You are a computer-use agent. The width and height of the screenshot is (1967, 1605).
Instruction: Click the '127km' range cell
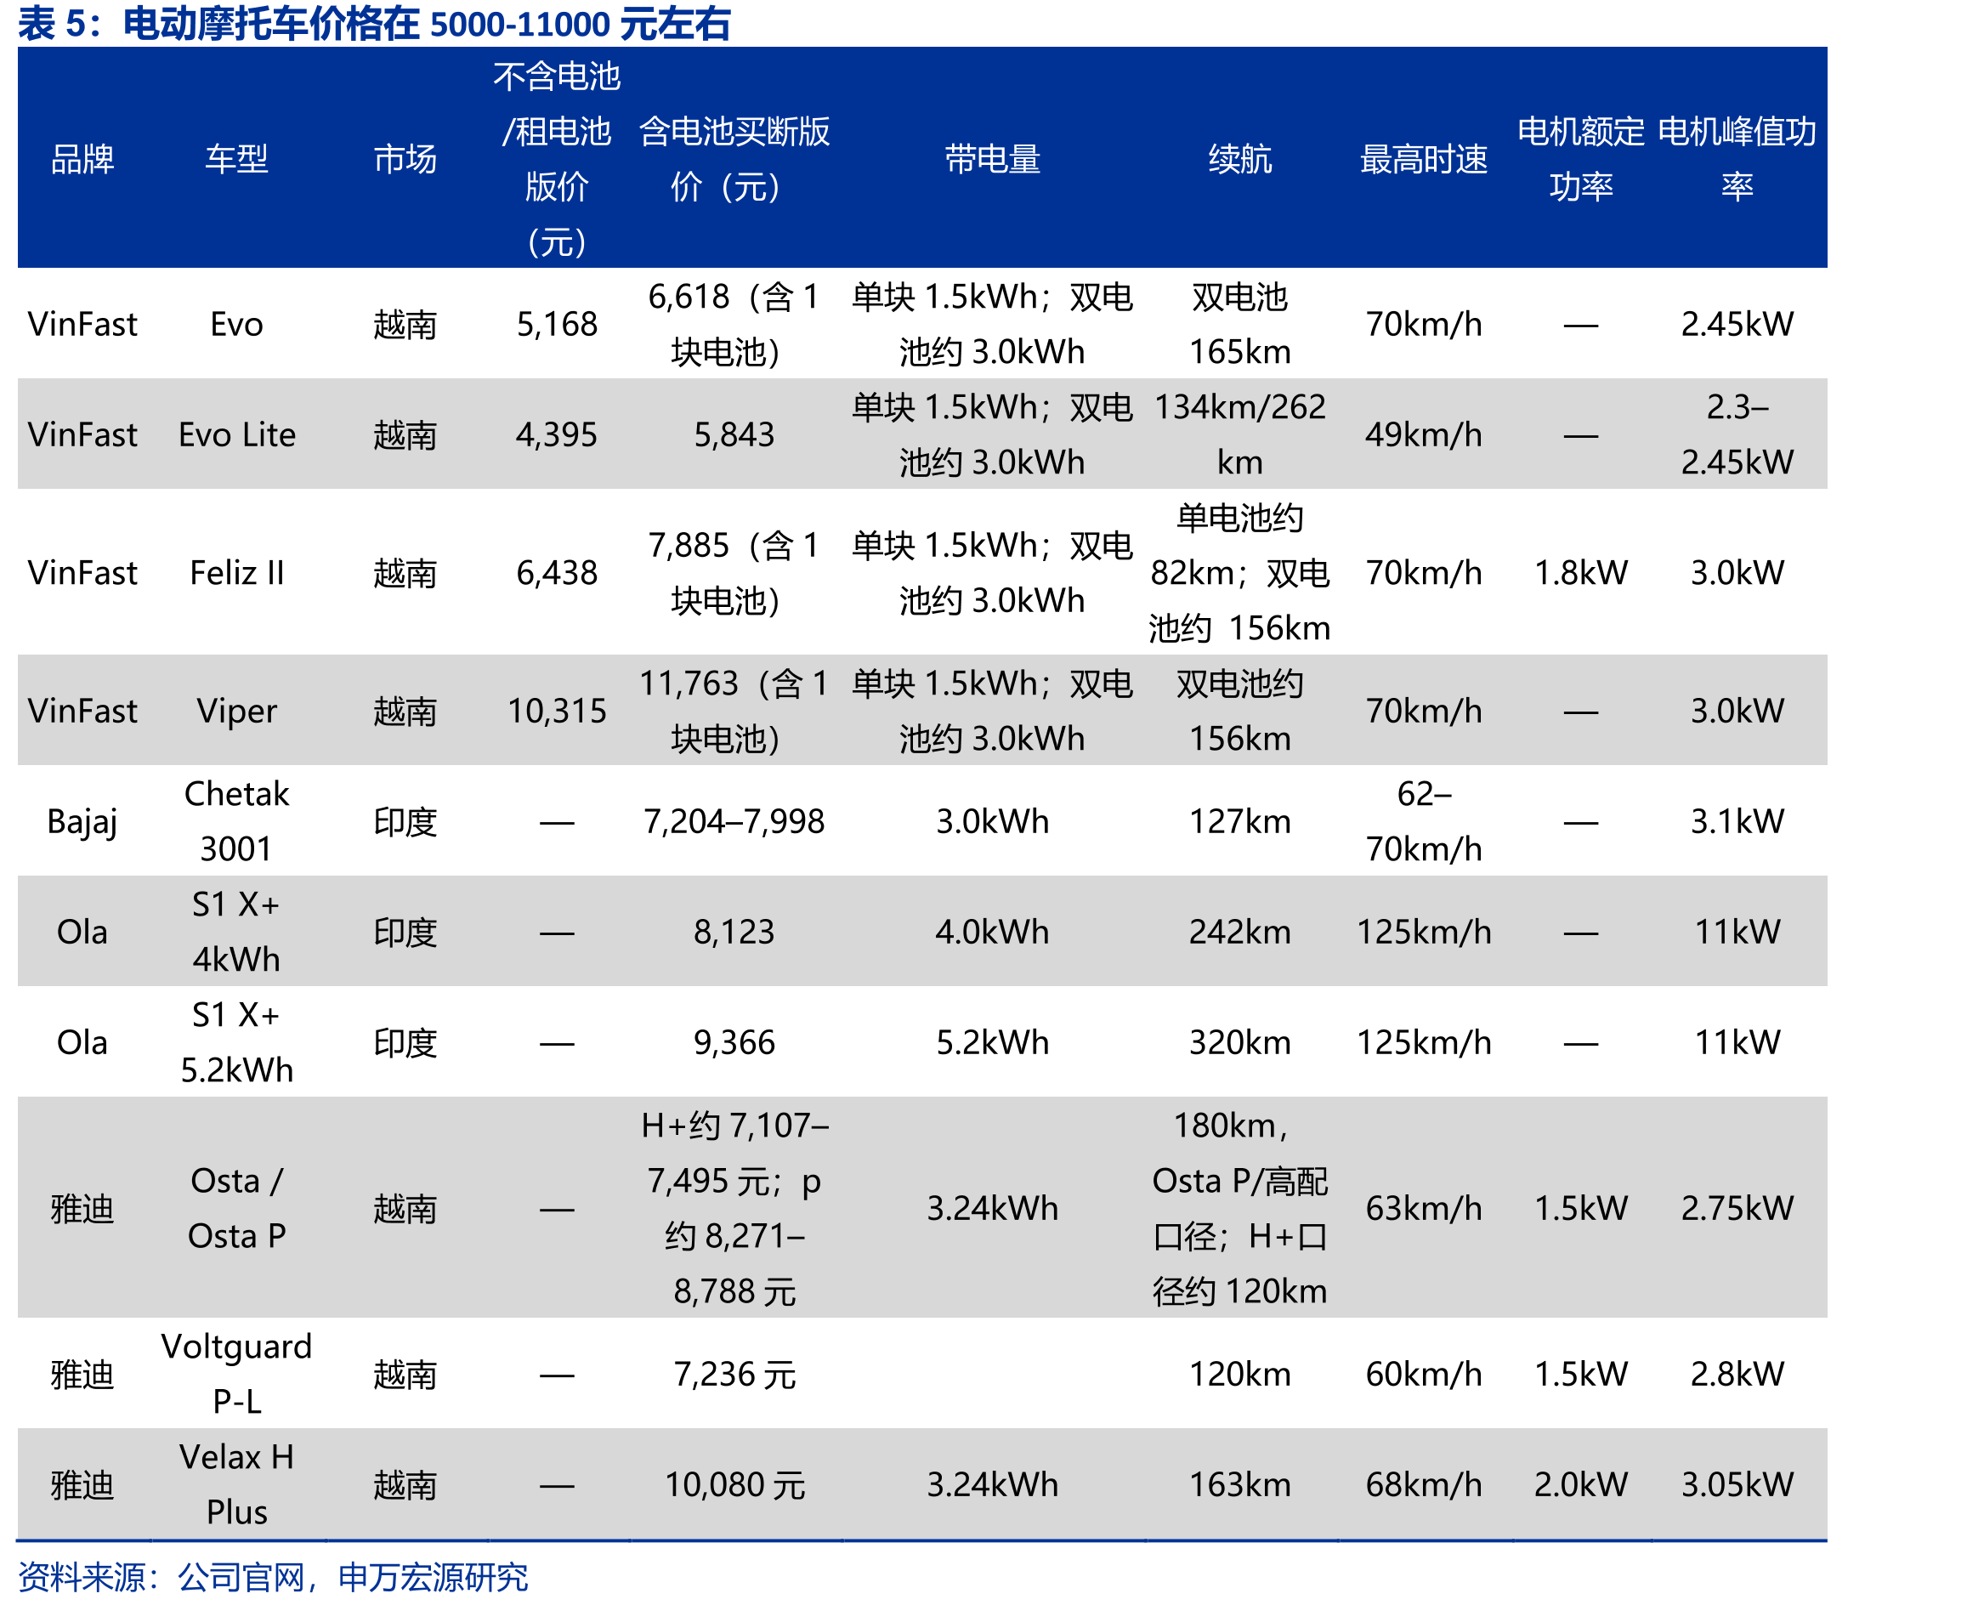[1239, 822]
